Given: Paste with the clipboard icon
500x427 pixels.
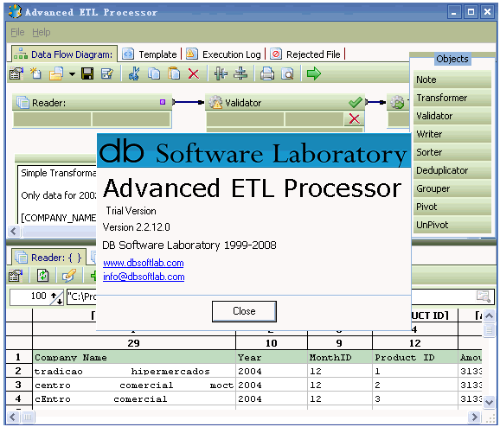Looking at the screenshot, I should (x=174, y=73).
